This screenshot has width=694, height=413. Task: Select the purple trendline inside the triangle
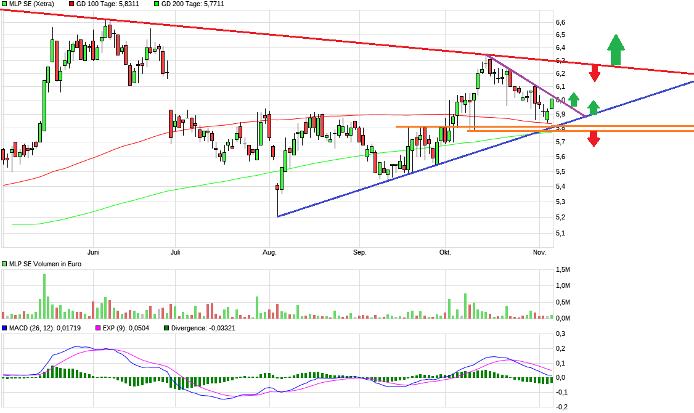tap(536, 86)
